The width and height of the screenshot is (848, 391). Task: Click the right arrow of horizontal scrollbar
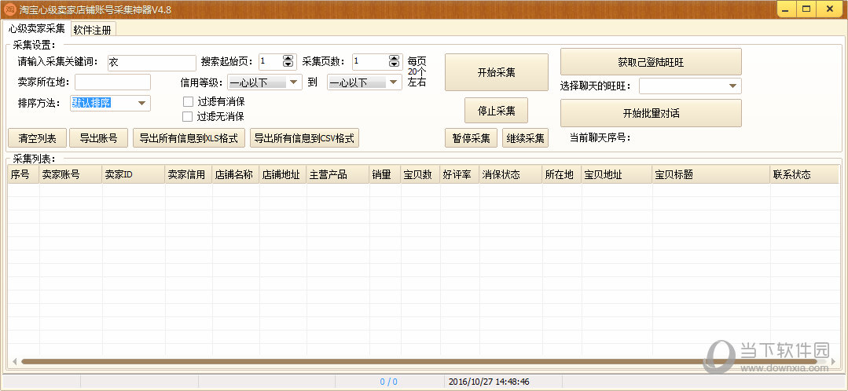tap(832, 361)
